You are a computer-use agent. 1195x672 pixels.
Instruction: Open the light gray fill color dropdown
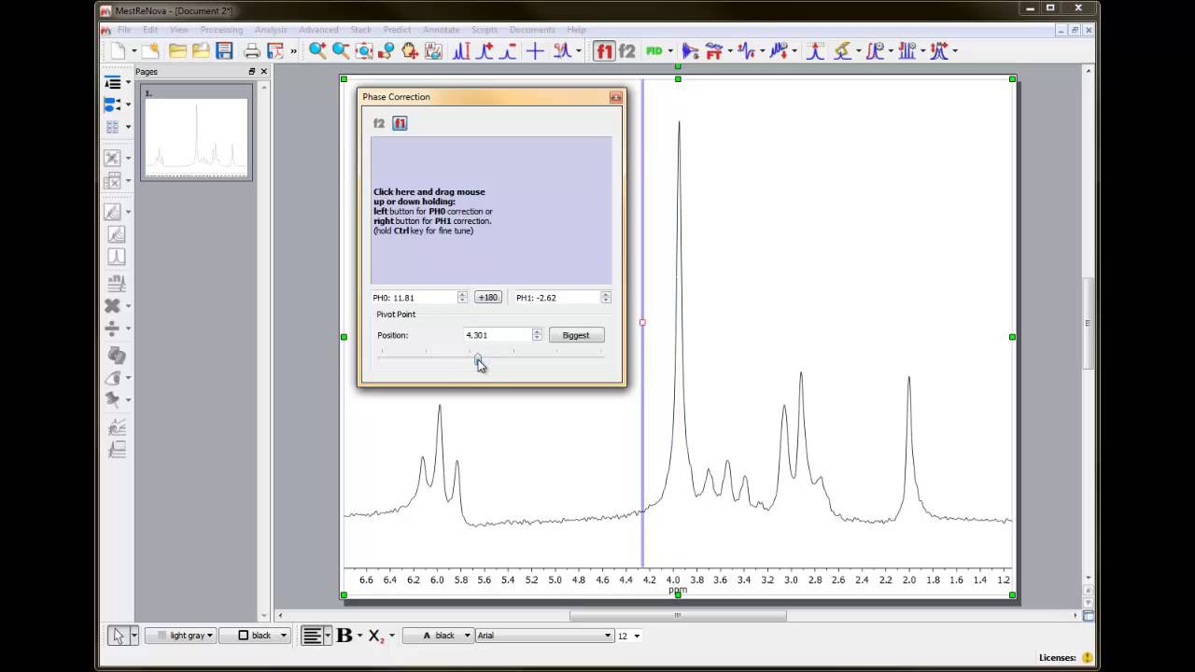[x=181, y=636]
